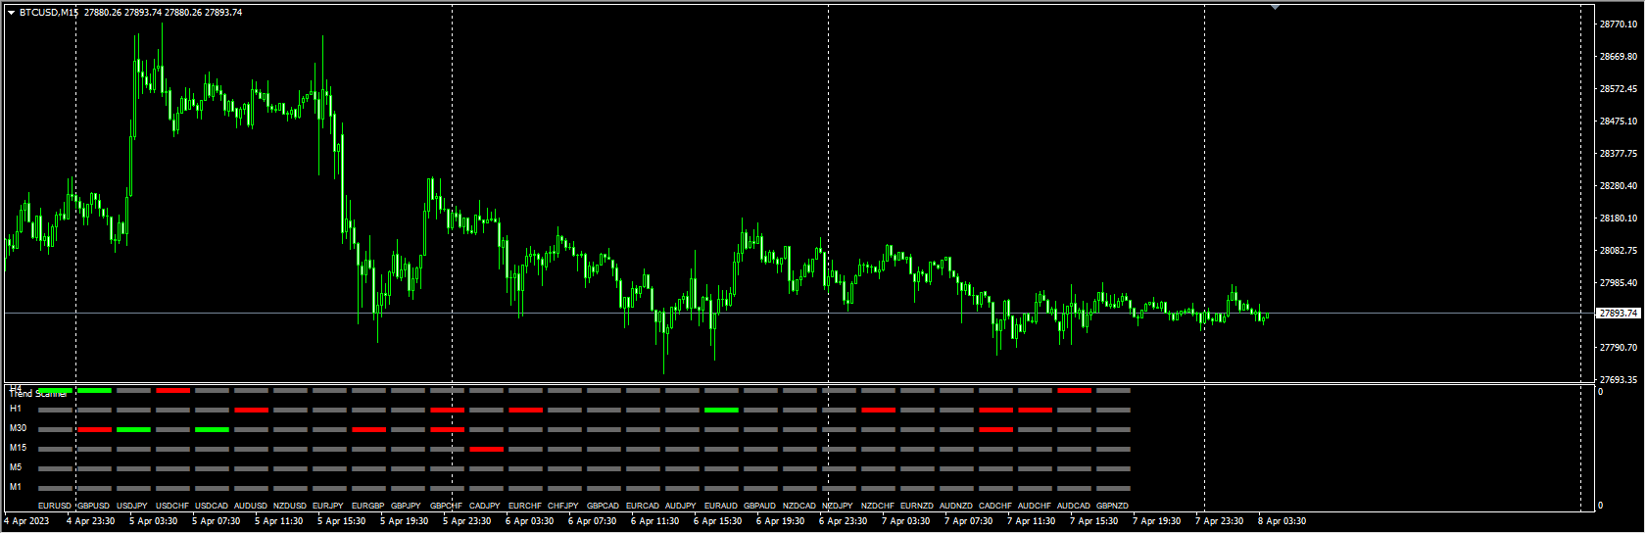Viewport: 1646px width, 534px height.
Task: Click the green M30 signal bar for USDJPY
Action: pos(133,430)
